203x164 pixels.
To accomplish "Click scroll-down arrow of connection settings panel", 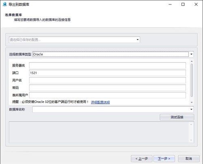I will [x=192, y=102].
